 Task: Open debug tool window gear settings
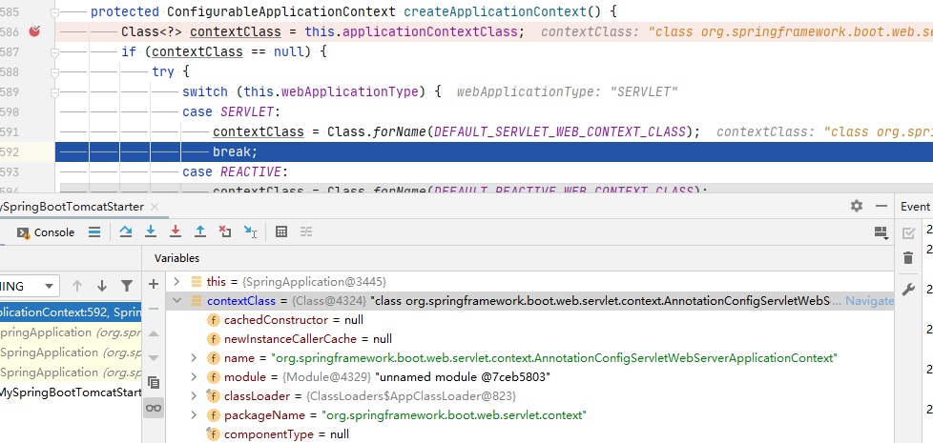click(x=857, y=206)
